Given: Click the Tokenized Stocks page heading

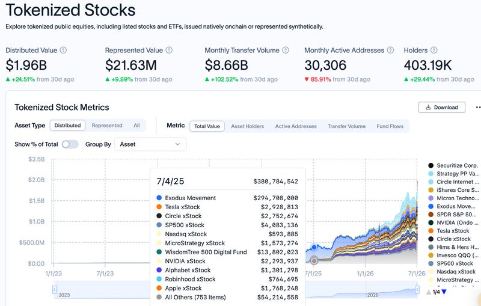Looking at the screenshot, I should tap(70, 10).
